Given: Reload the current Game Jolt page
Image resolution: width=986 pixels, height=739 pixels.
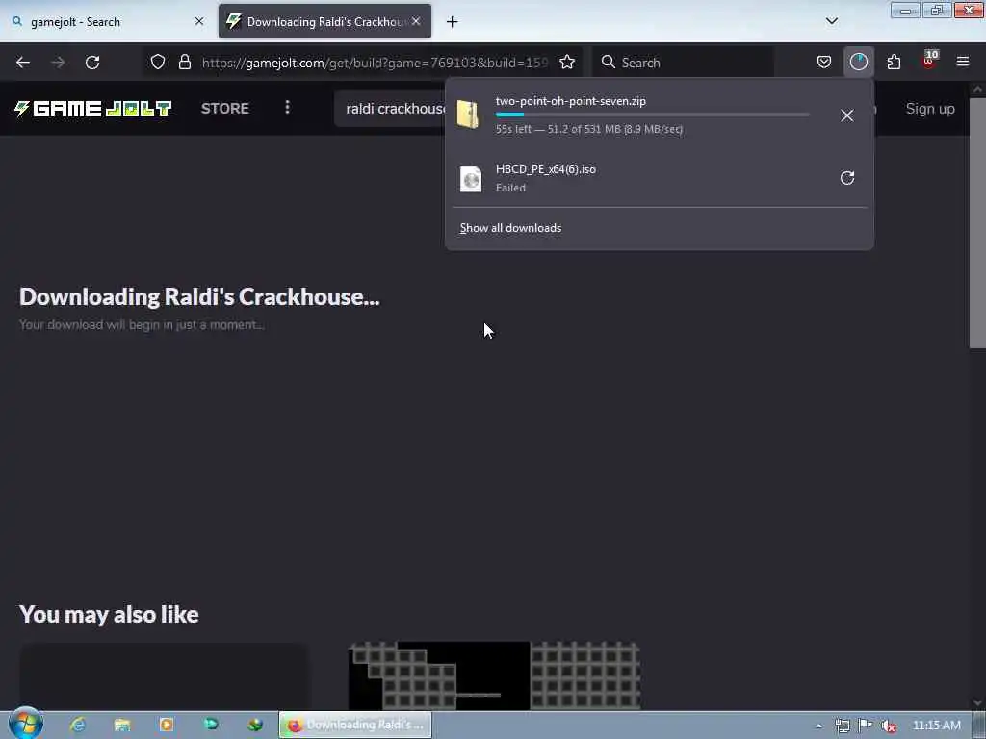Looking at the screenshot, I should 92,63.
